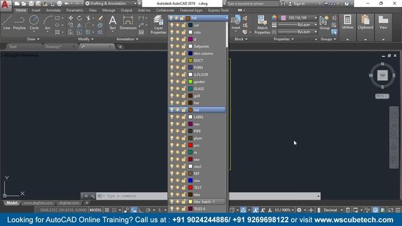
Task: Expand the Properties panel
Action: pyautogui.click(x=283, y=39)
